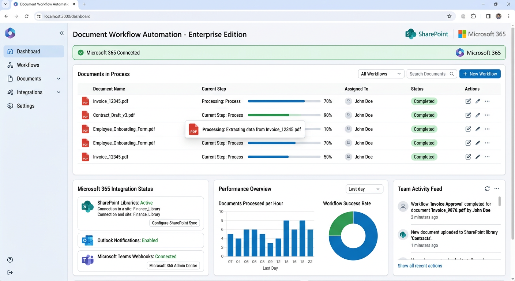Change the Performance Overview period dropdown
This screenshot has width=515, height=281.
[x=364, y=188]
